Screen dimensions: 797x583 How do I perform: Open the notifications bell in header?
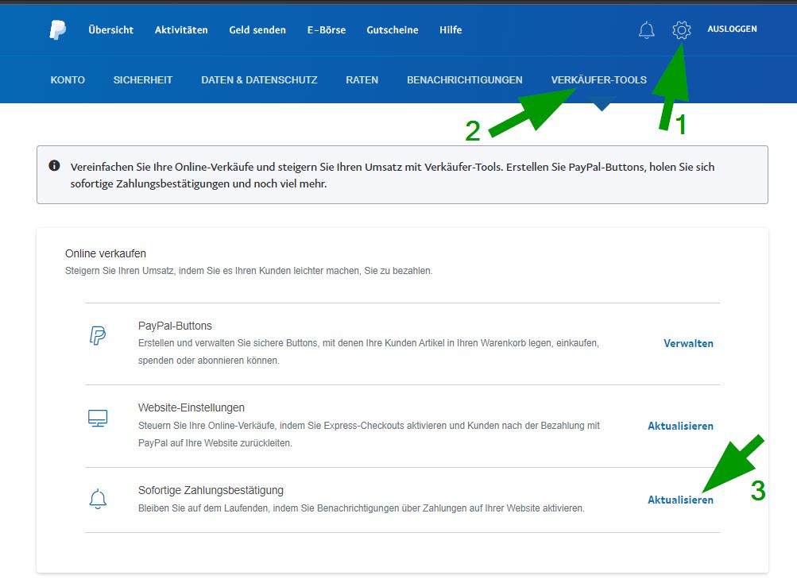click(646, 30)
